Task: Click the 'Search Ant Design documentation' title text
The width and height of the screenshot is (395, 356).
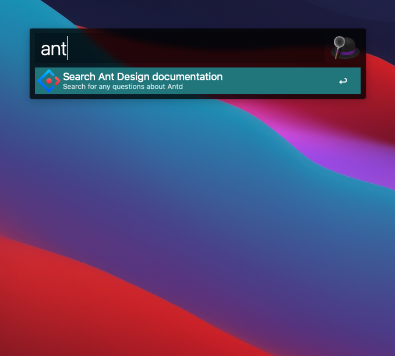Action: [143, 77]
